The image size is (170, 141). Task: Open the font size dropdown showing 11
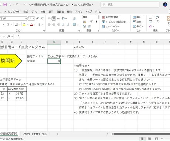34,19
